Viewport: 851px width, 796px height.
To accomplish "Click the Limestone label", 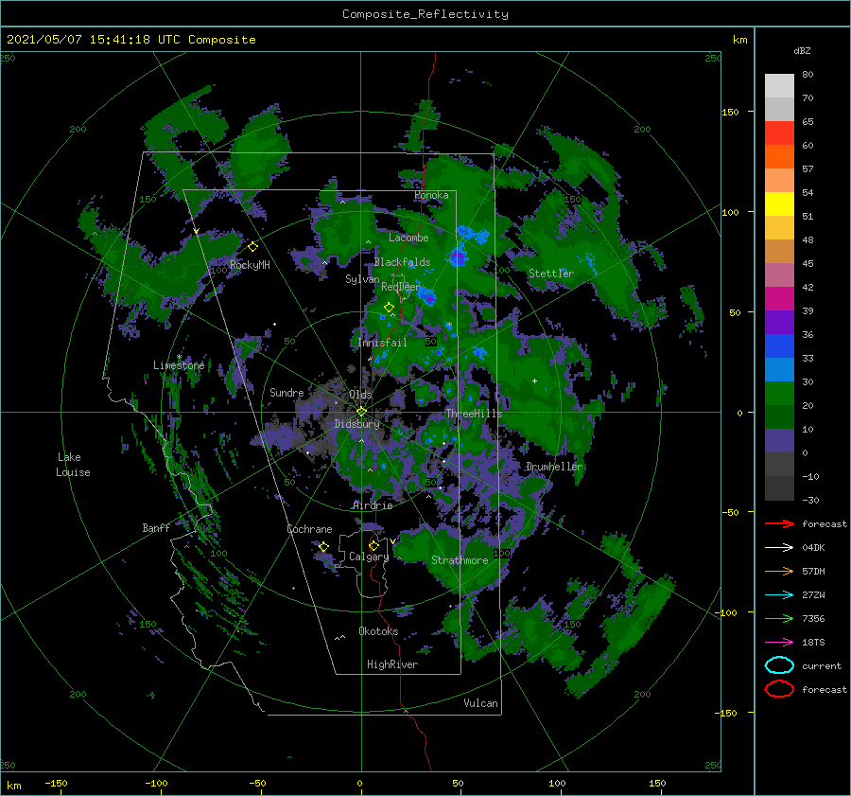I will click(x=179, y=365).
